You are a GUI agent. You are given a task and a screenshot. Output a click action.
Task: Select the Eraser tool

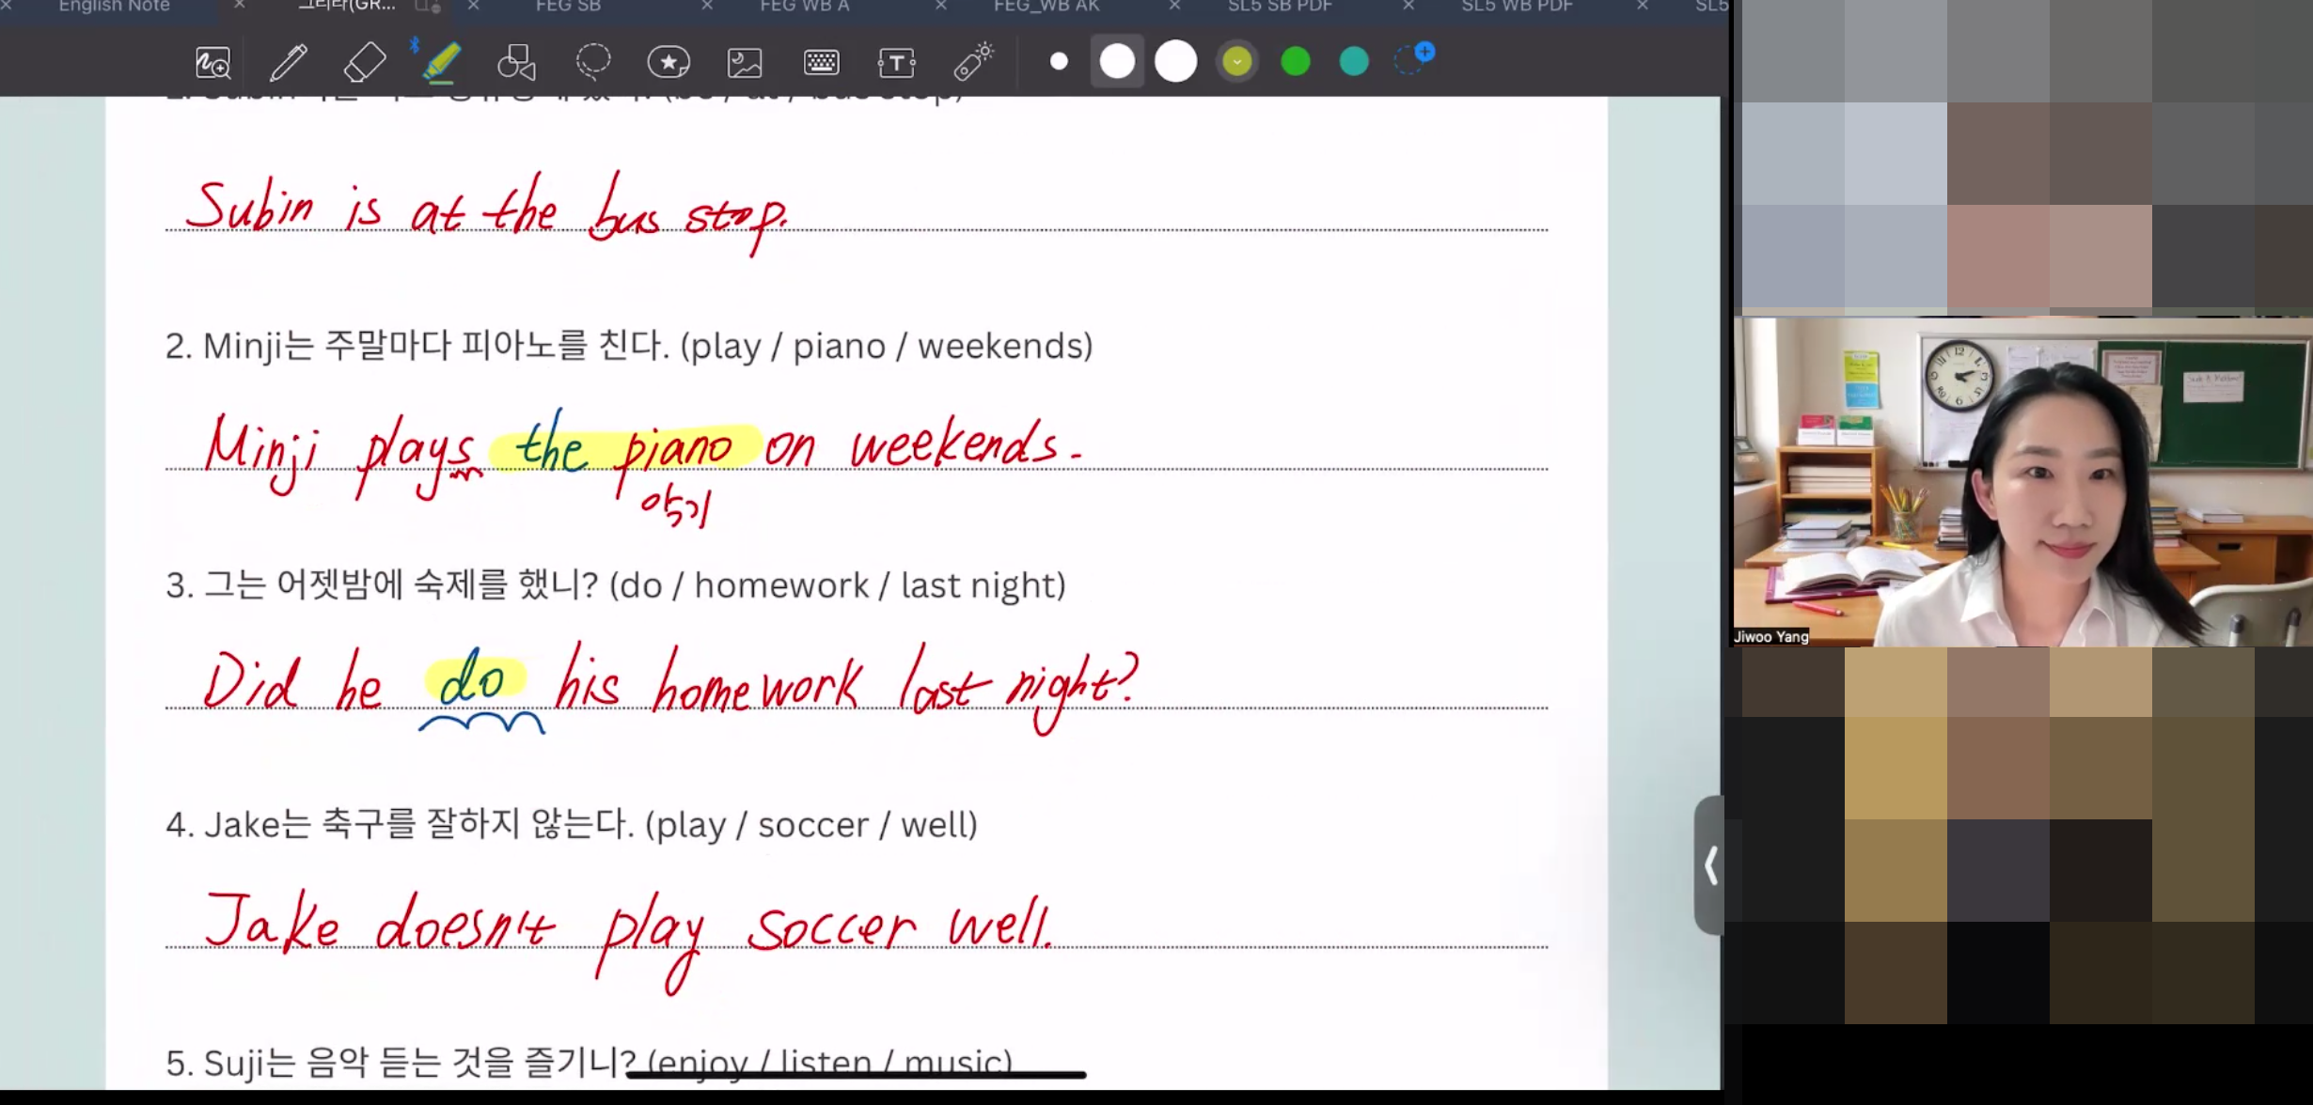(365, 63)
